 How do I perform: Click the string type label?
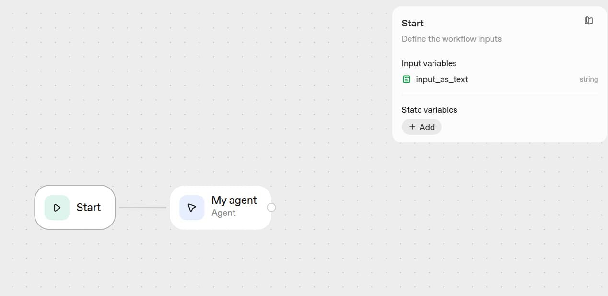(x=588, y=79)
